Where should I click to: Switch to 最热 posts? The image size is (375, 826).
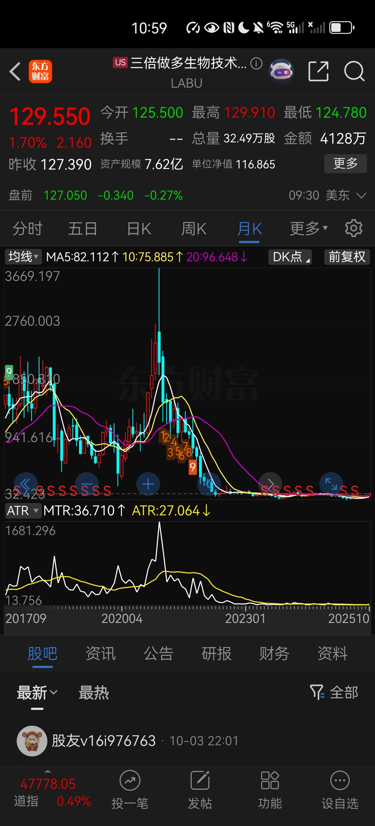pyautogui.click(x=94, y=693)
